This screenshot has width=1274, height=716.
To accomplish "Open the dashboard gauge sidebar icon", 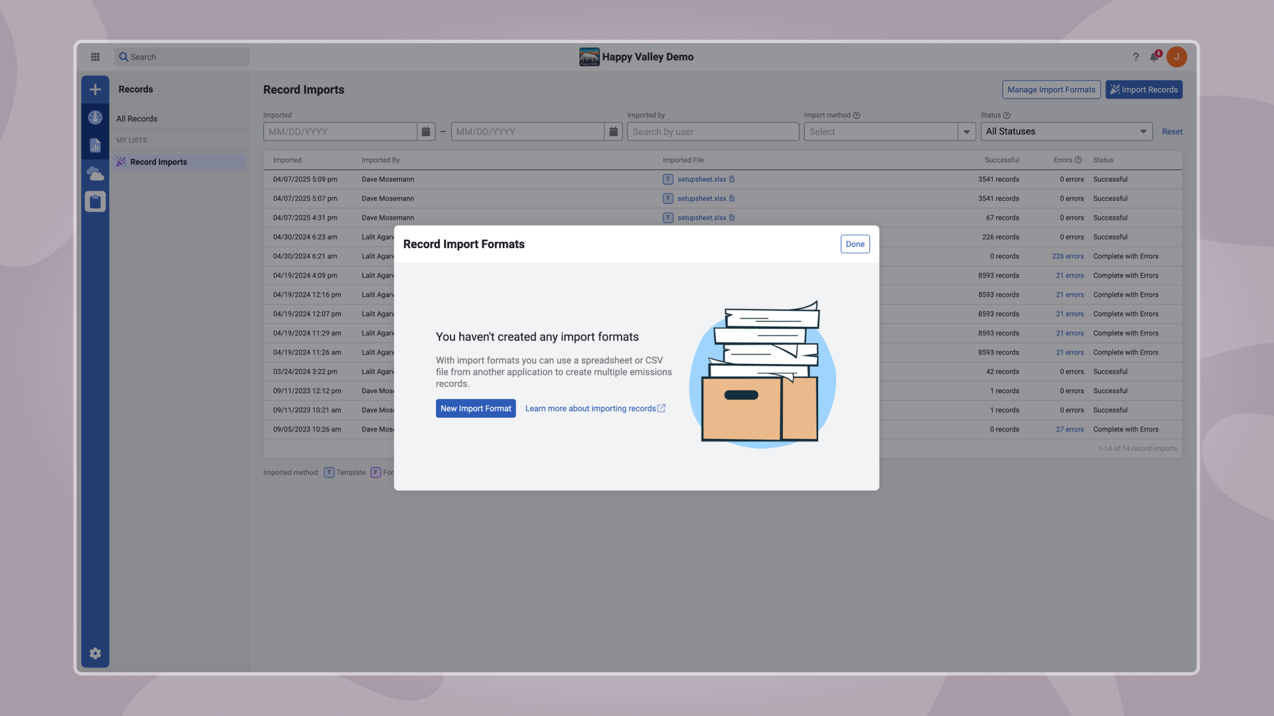I will [x=95, y=117].
